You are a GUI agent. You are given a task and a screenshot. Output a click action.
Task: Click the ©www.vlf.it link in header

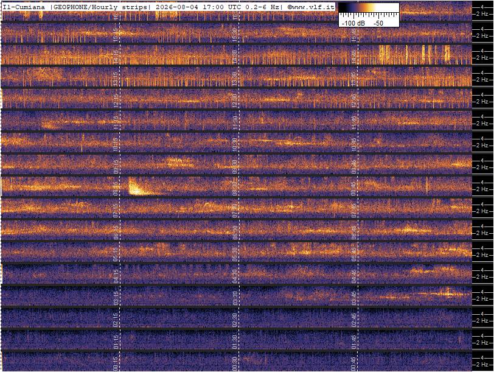311,7
